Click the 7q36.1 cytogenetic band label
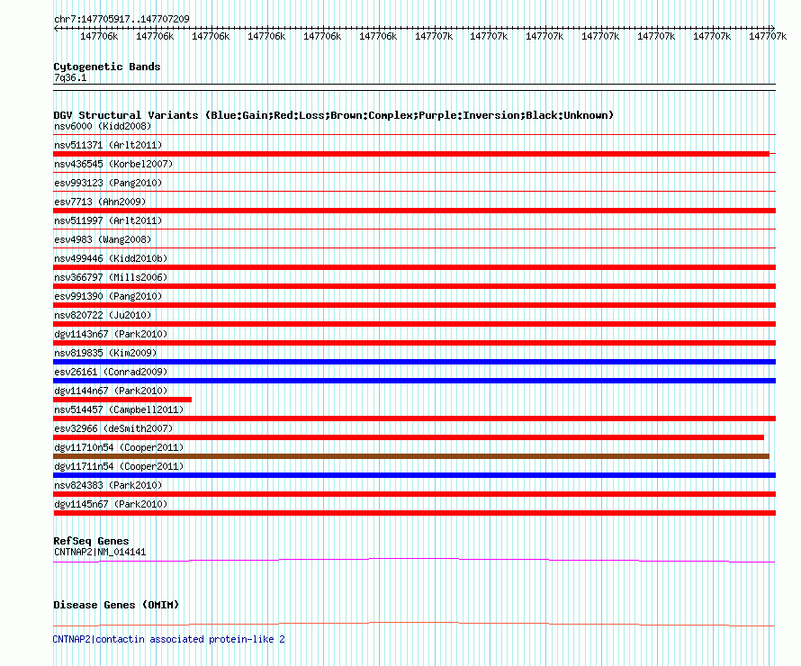801x666 pixels. tap(70, 77)
